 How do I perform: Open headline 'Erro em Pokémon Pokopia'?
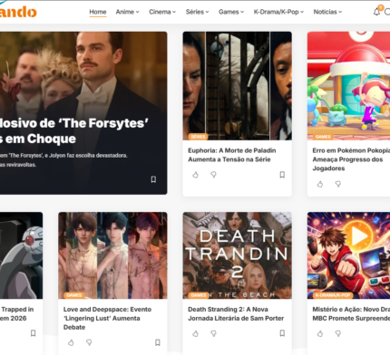[x=351, y=159]
